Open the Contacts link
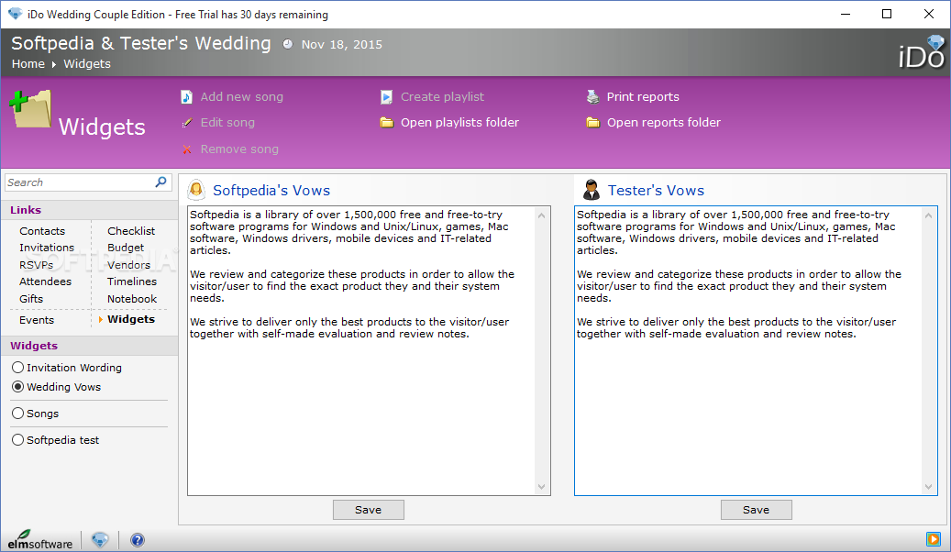The height and width of the screenshot is (552, 951). coord(42,231)
